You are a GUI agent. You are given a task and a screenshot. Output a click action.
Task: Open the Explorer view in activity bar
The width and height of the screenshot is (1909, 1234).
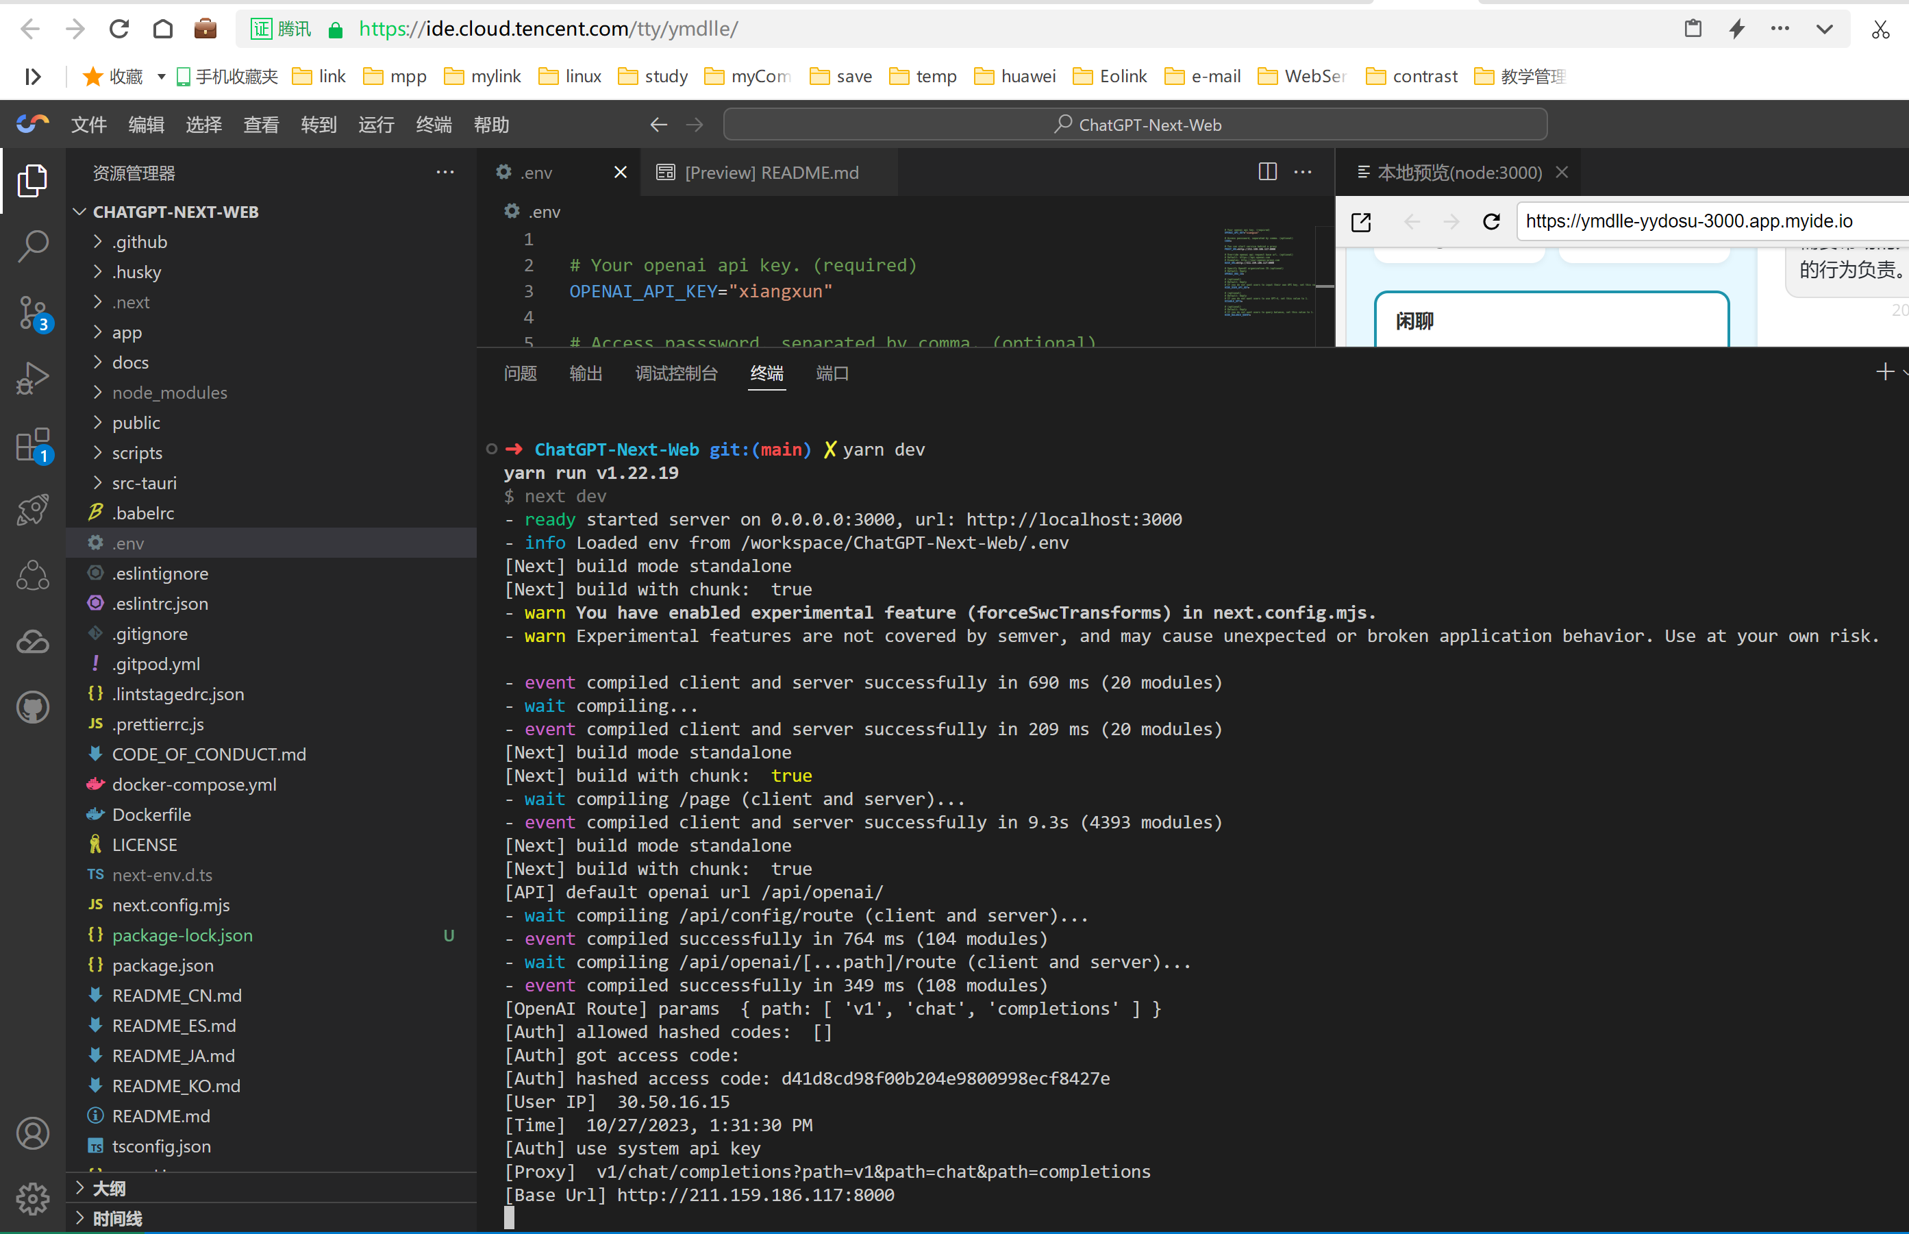click(x=33, y=180)
